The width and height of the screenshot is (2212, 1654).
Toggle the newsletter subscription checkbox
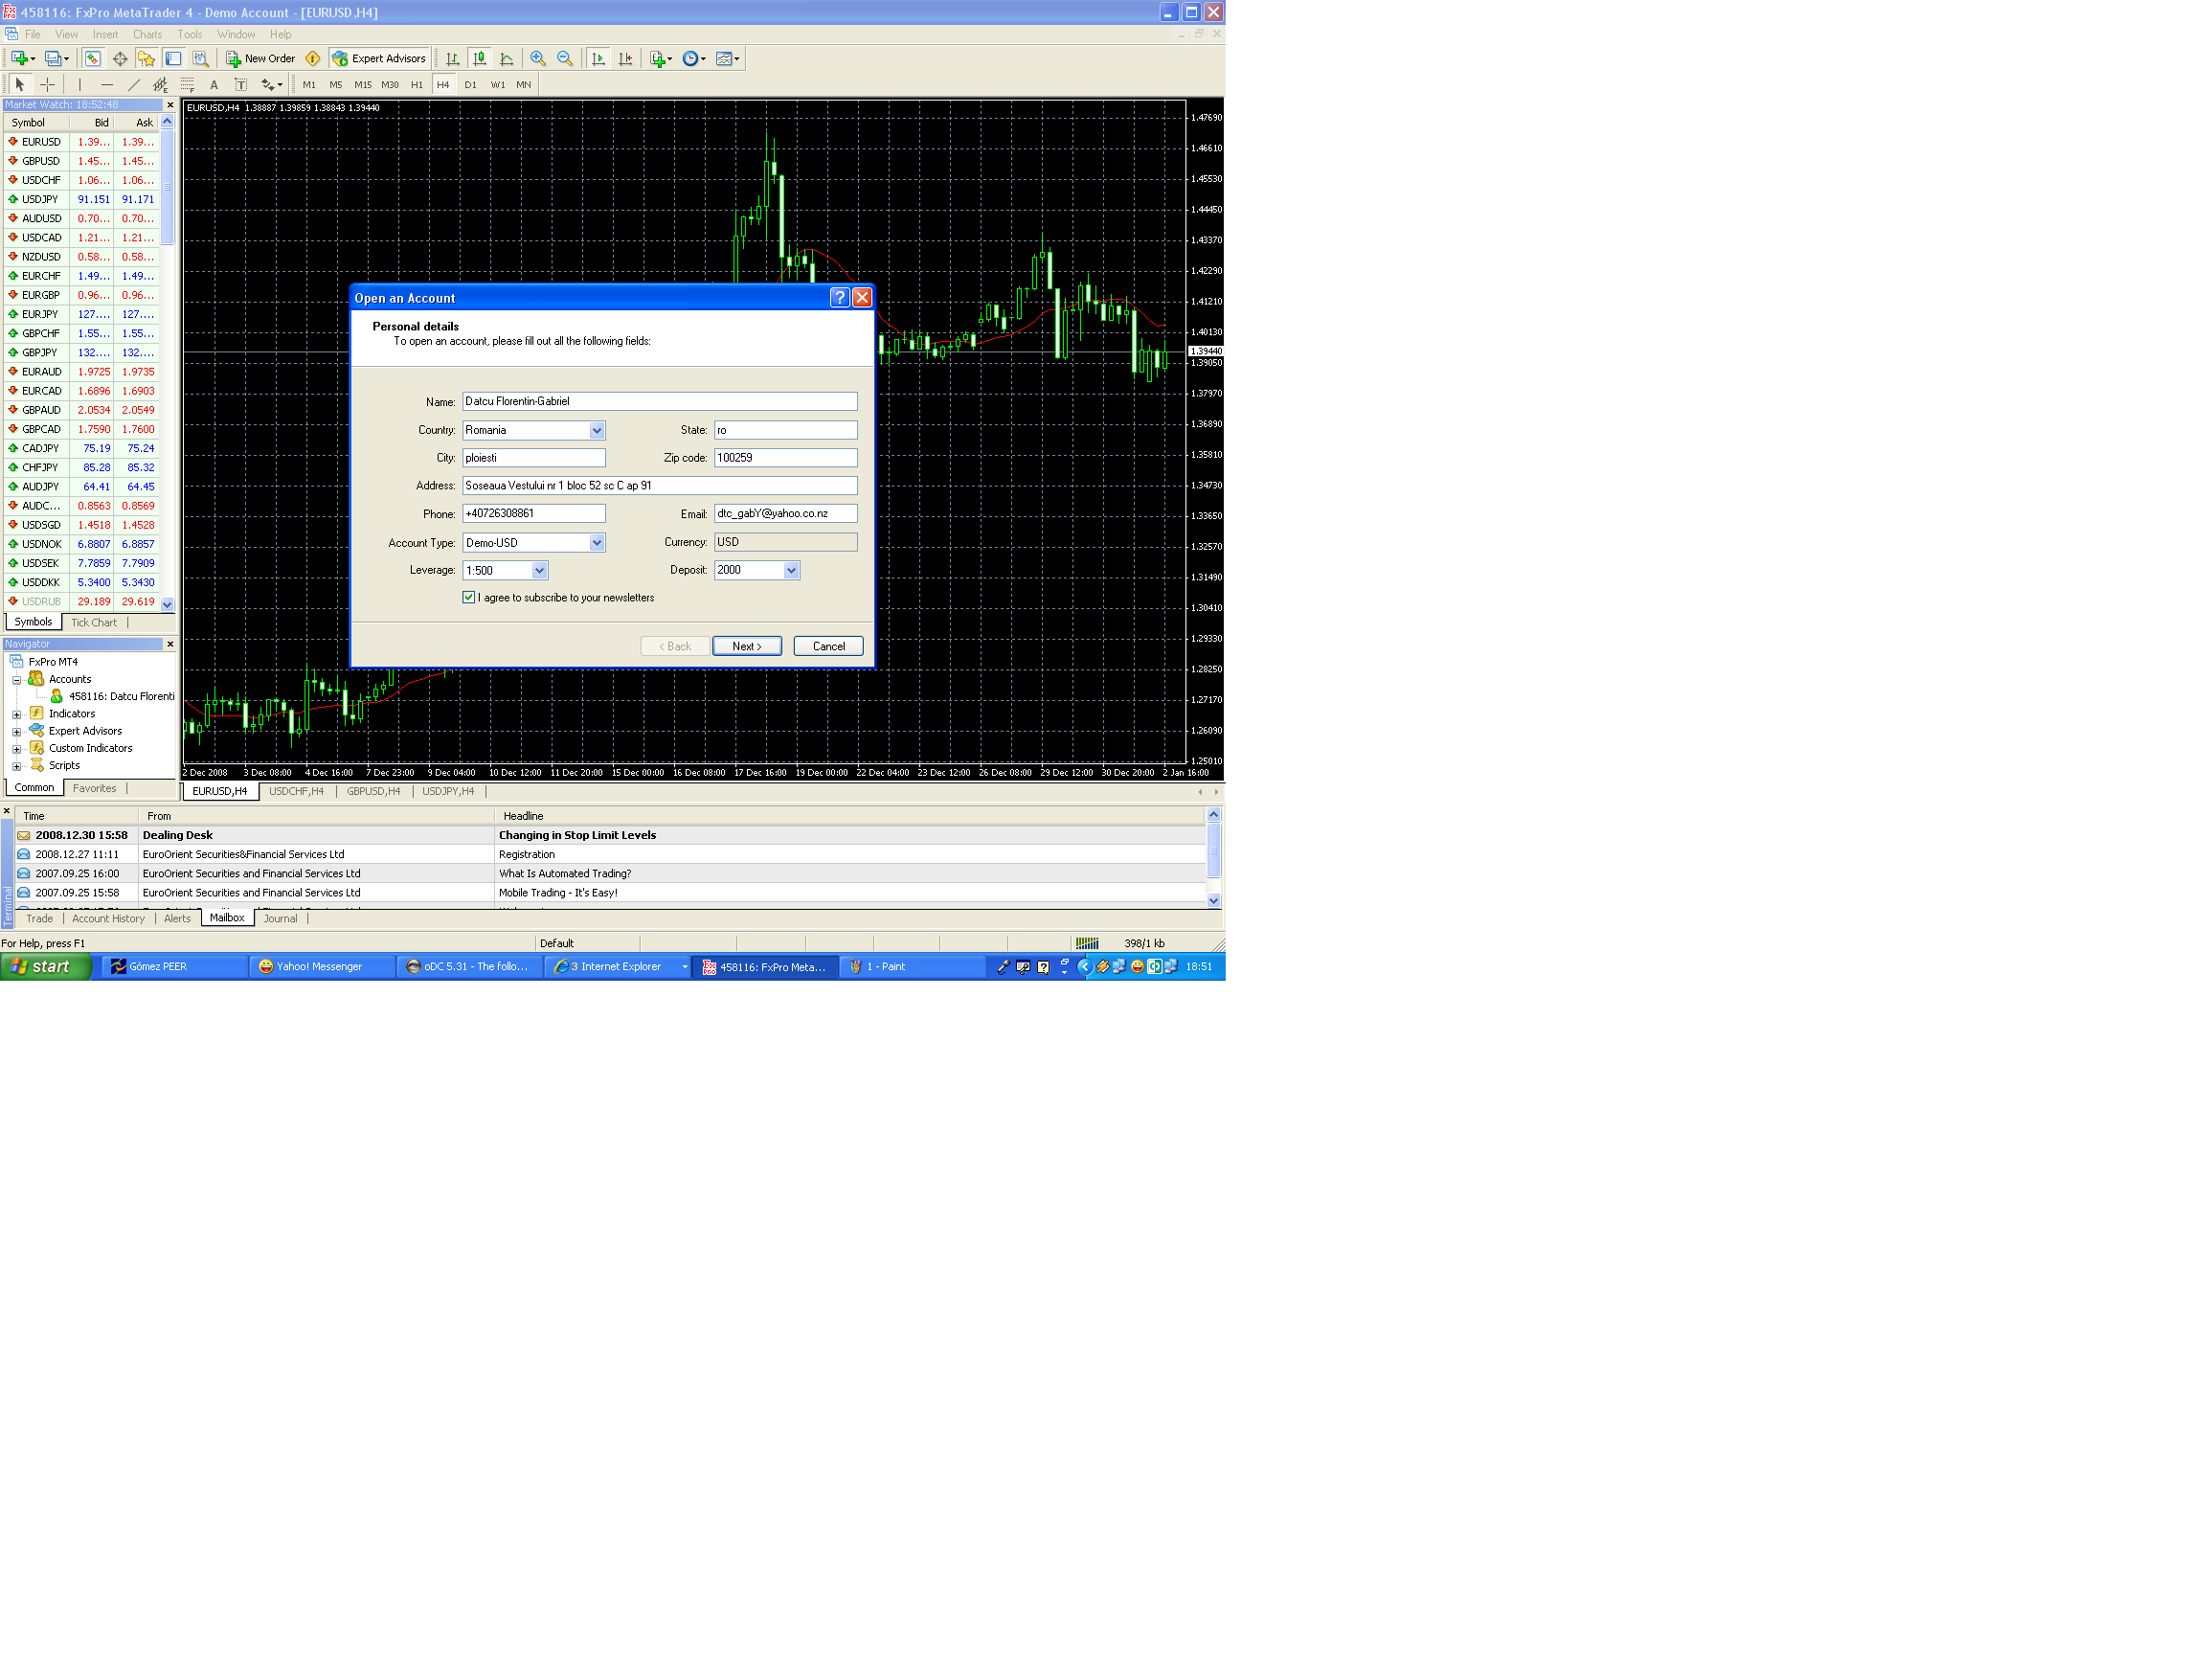pyautogui.click(x=469, y=597)
